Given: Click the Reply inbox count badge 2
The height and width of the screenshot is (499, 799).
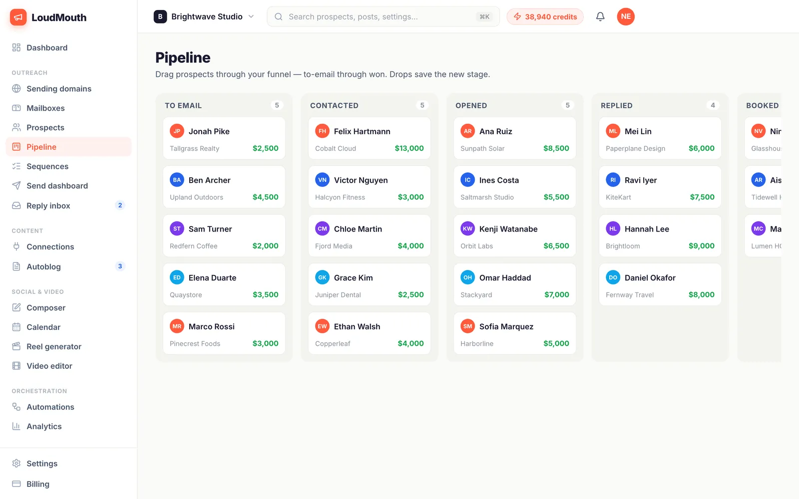Looking at the screenshot, I should pyautogui.click(x=120, y=205).
